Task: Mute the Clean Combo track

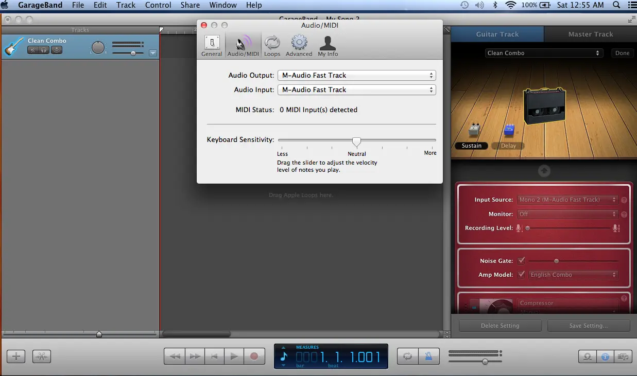Action: pos(33,50)
